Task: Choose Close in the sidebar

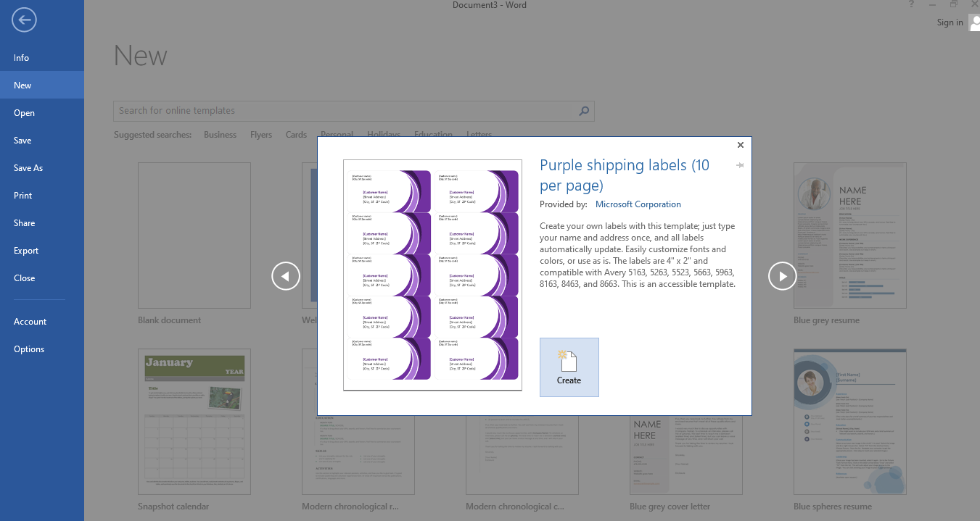Action: click(x=42, y=278)
